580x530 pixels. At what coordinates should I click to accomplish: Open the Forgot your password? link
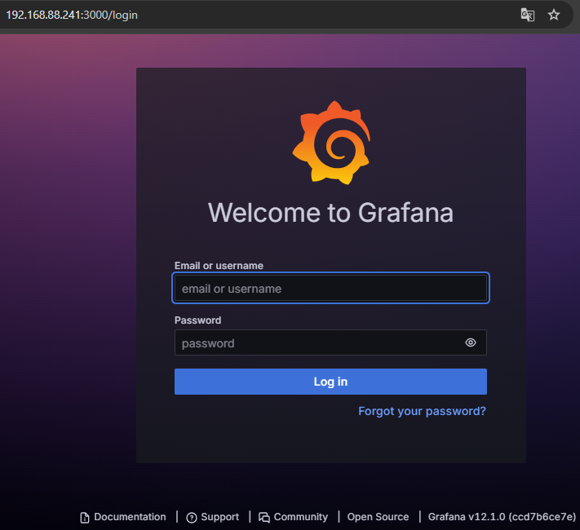422,411
